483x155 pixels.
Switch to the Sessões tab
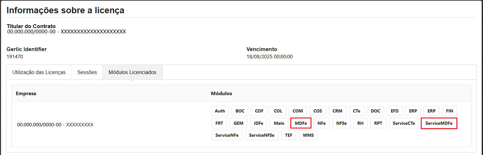87,72
